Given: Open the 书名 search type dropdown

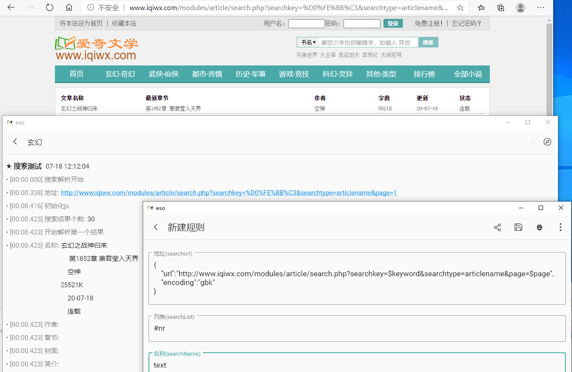Looking at the screenshot, I should point(308,42).
